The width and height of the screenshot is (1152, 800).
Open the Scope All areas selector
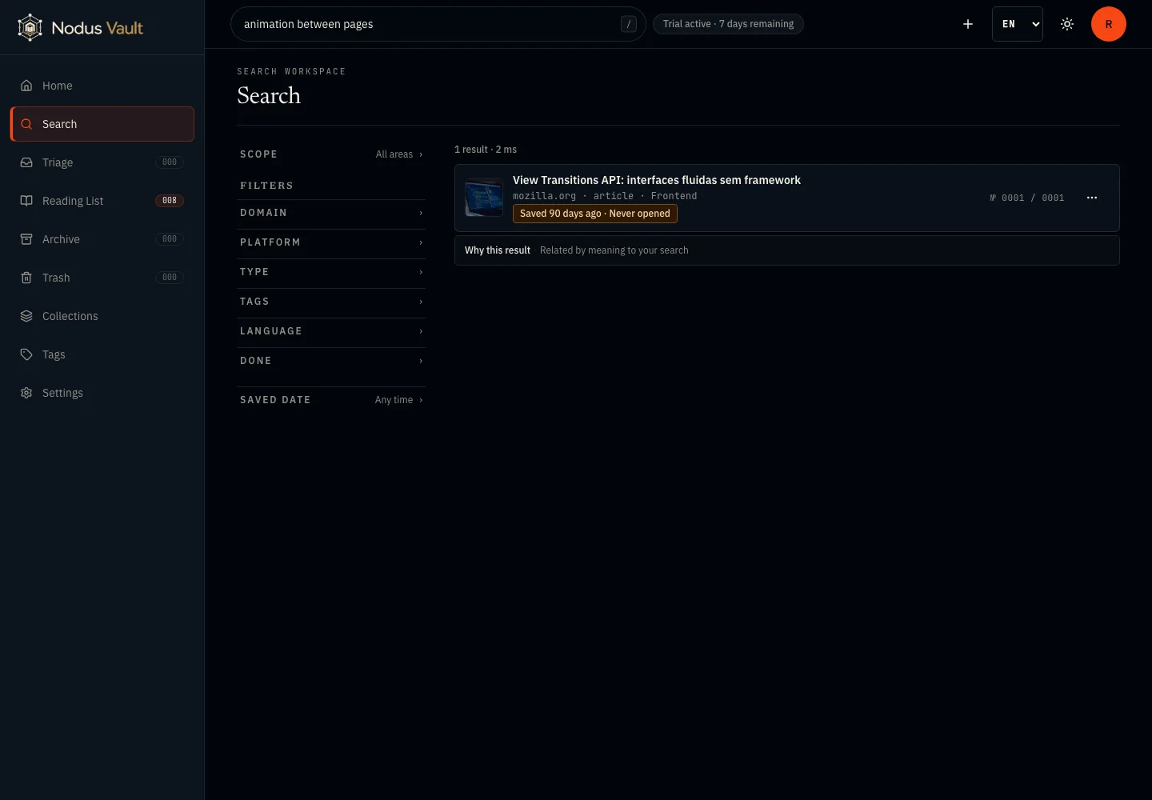click(x=331, y=154)
